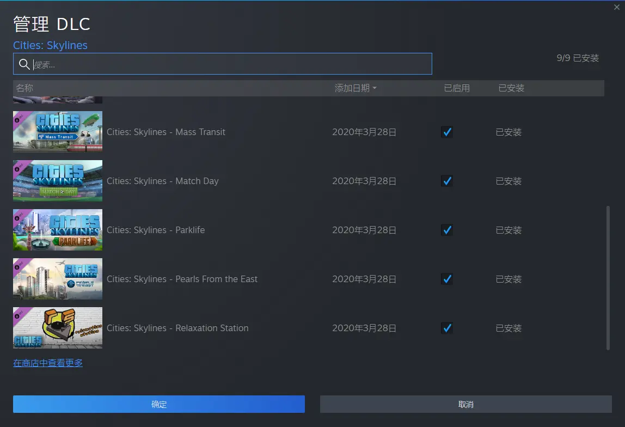
Task: Select 'Cities: Skylines - Pearls From the East'
Action: click(x=182, y=279)
